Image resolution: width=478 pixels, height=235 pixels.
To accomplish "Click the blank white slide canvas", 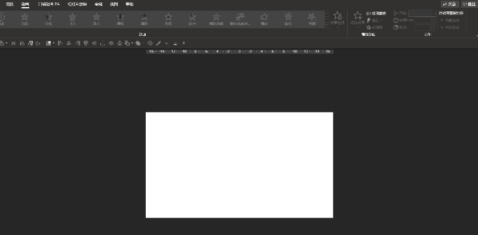I will (x=240, y=165).
